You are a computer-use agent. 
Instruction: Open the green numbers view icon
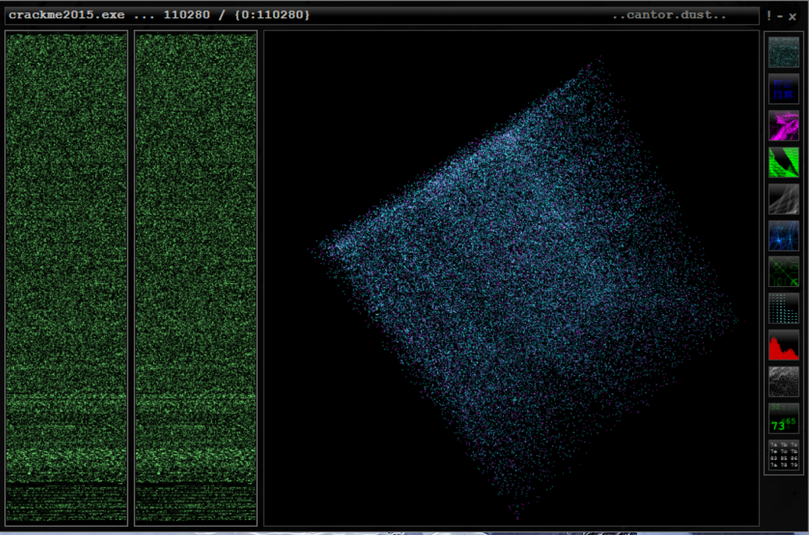[783, 418]
